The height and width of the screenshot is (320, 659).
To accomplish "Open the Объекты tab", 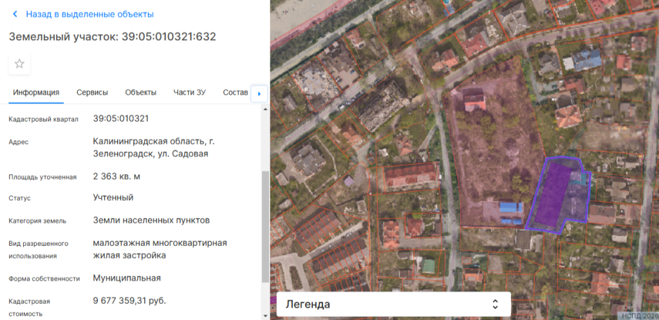I will point(140,93).
